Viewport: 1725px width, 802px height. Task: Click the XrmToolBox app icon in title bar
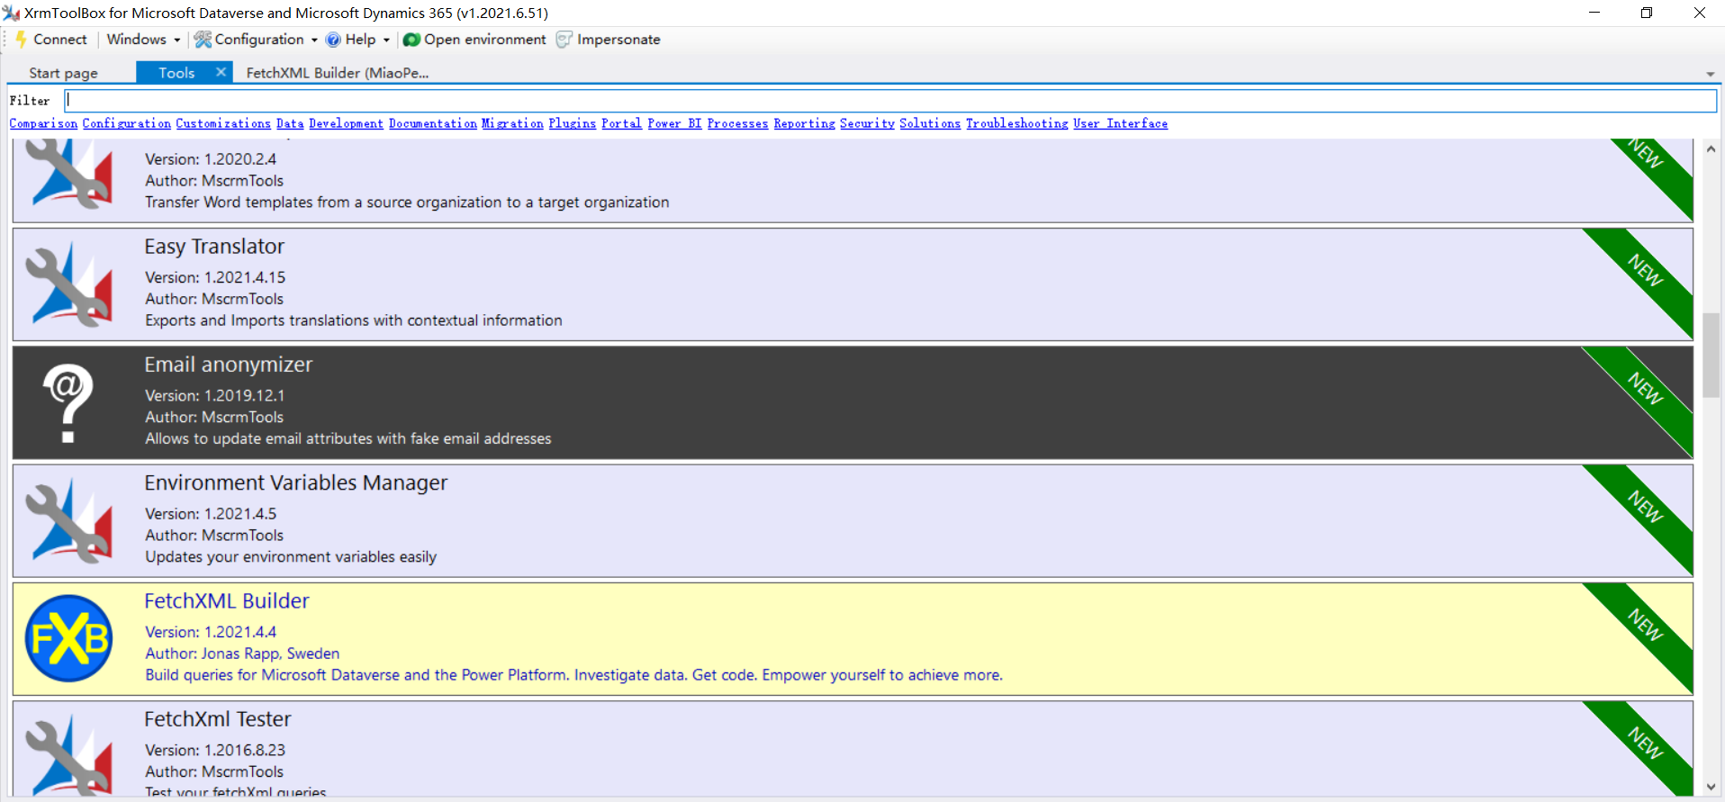11,13
